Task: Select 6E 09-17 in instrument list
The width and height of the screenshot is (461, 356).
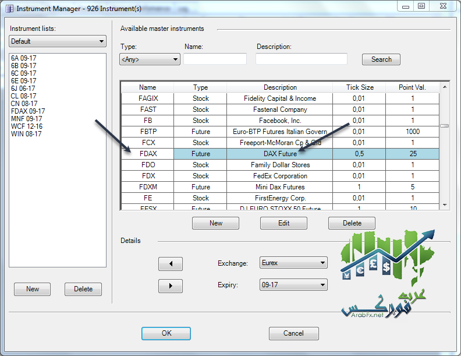Action: coord(24,81)
